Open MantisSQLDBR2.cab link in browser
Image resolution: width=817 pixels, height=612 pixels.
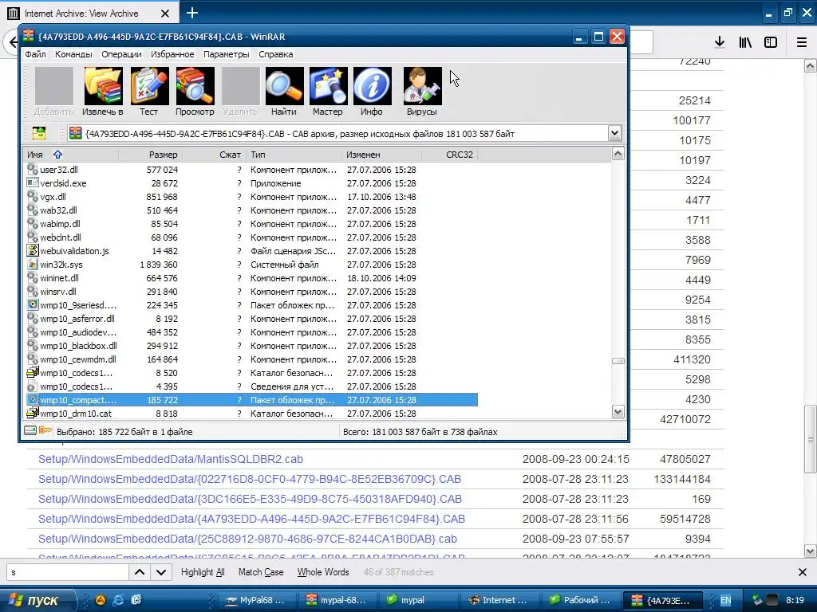tap(171, 459)
